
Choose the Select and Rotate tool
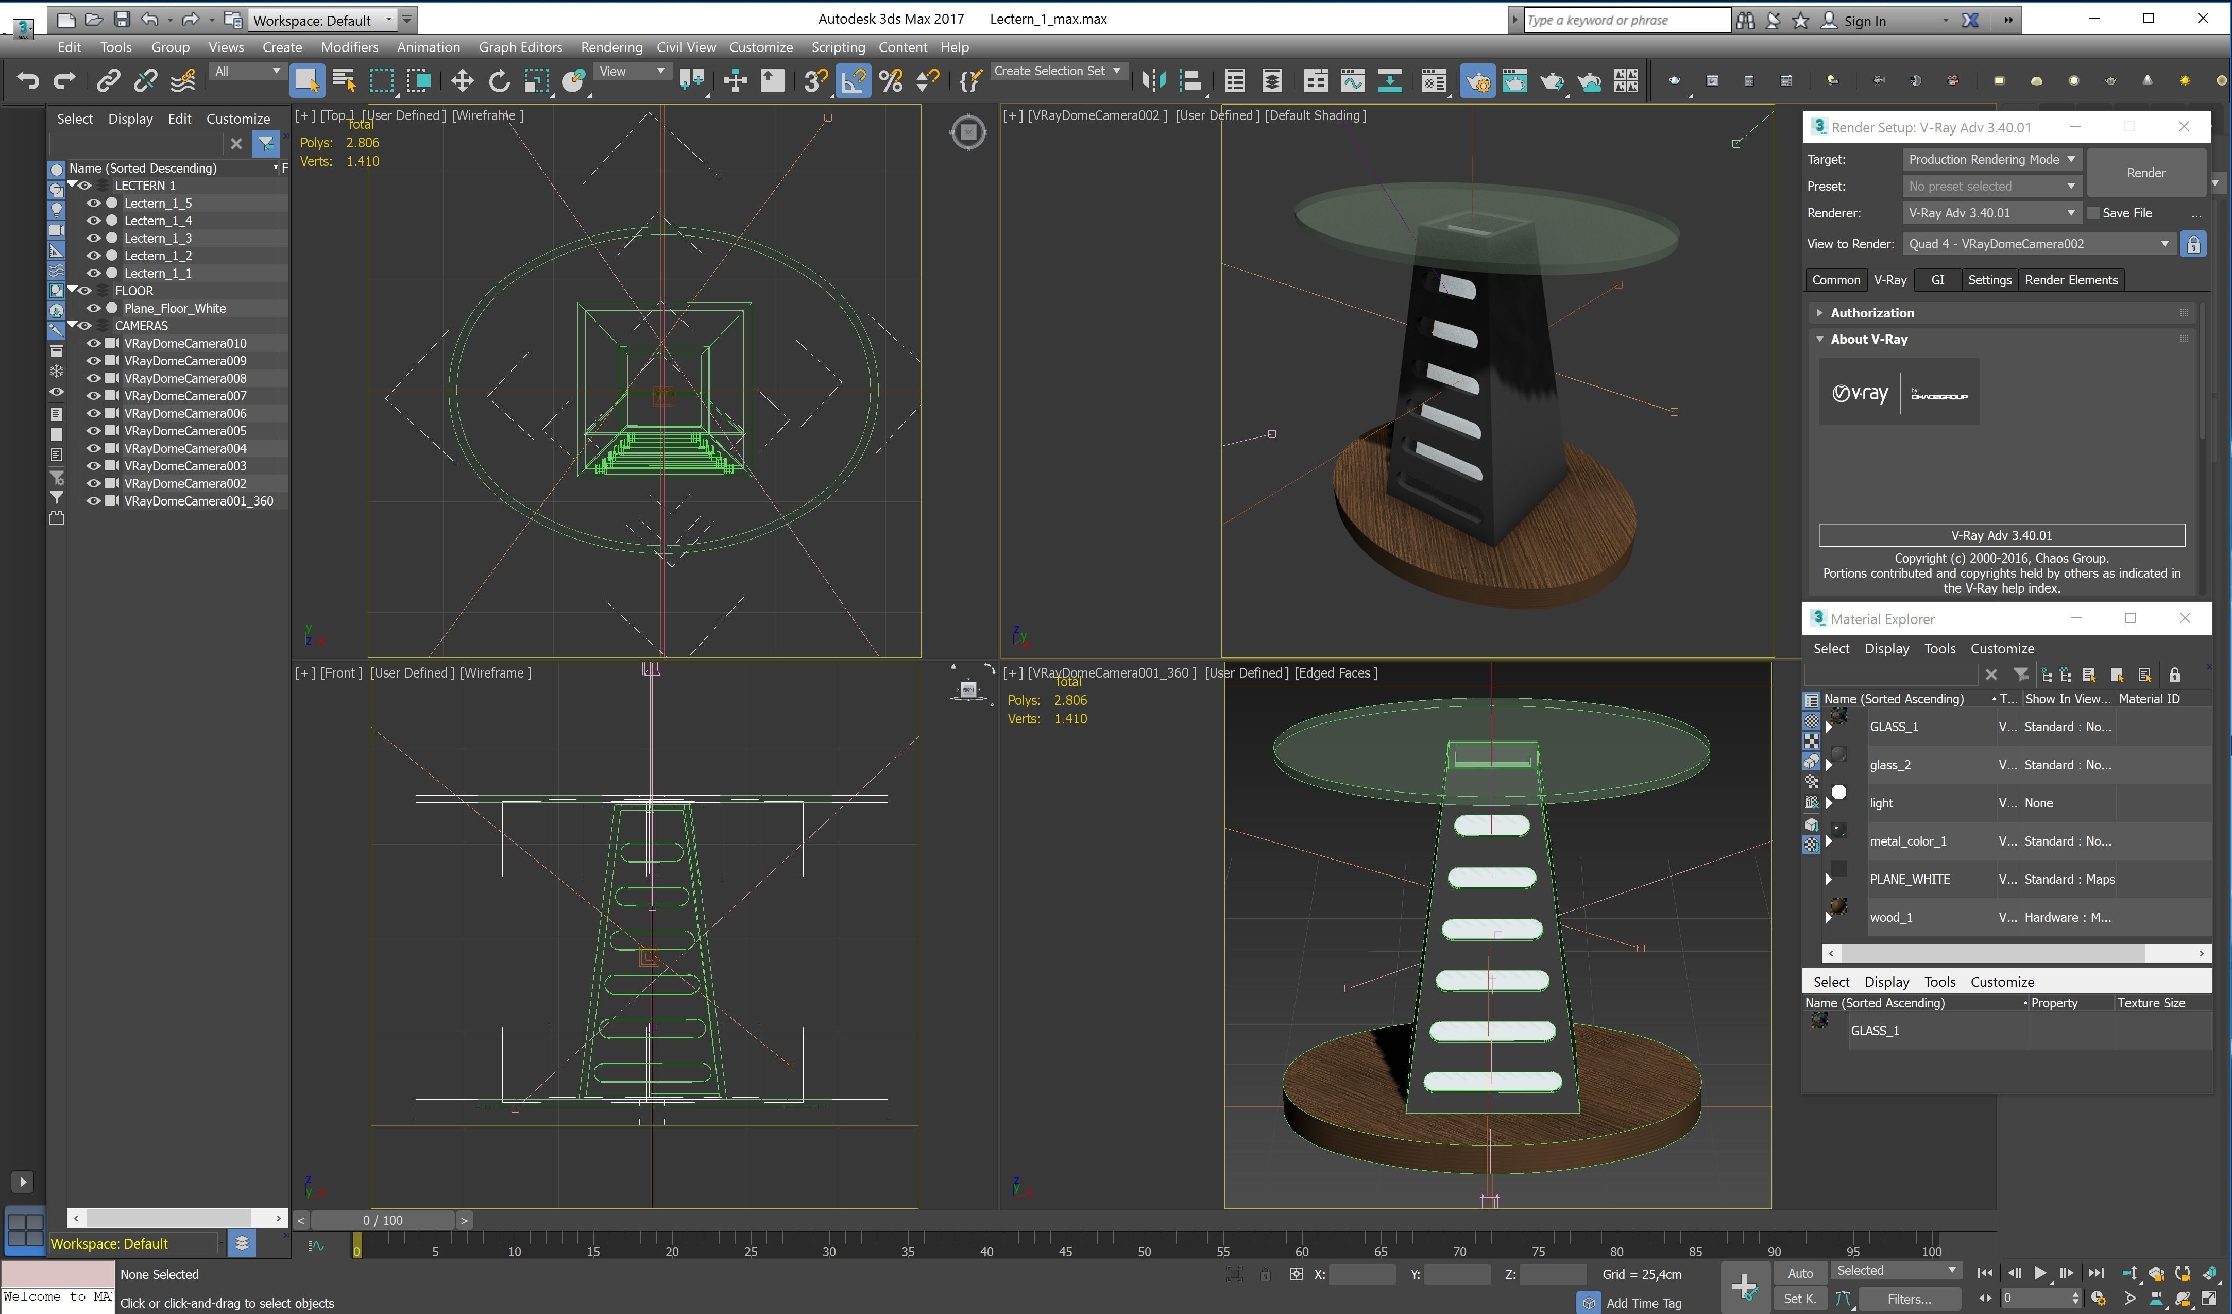click(x=499, y=81)
